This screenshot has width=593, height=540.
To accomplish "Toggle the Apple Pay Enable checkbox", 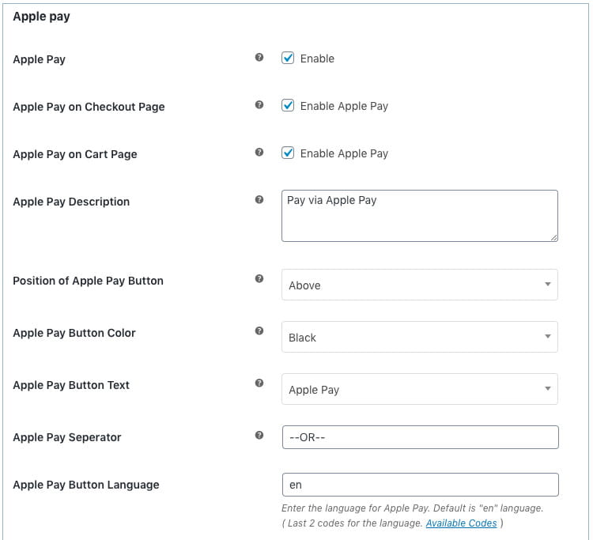I will coord(288,58).
